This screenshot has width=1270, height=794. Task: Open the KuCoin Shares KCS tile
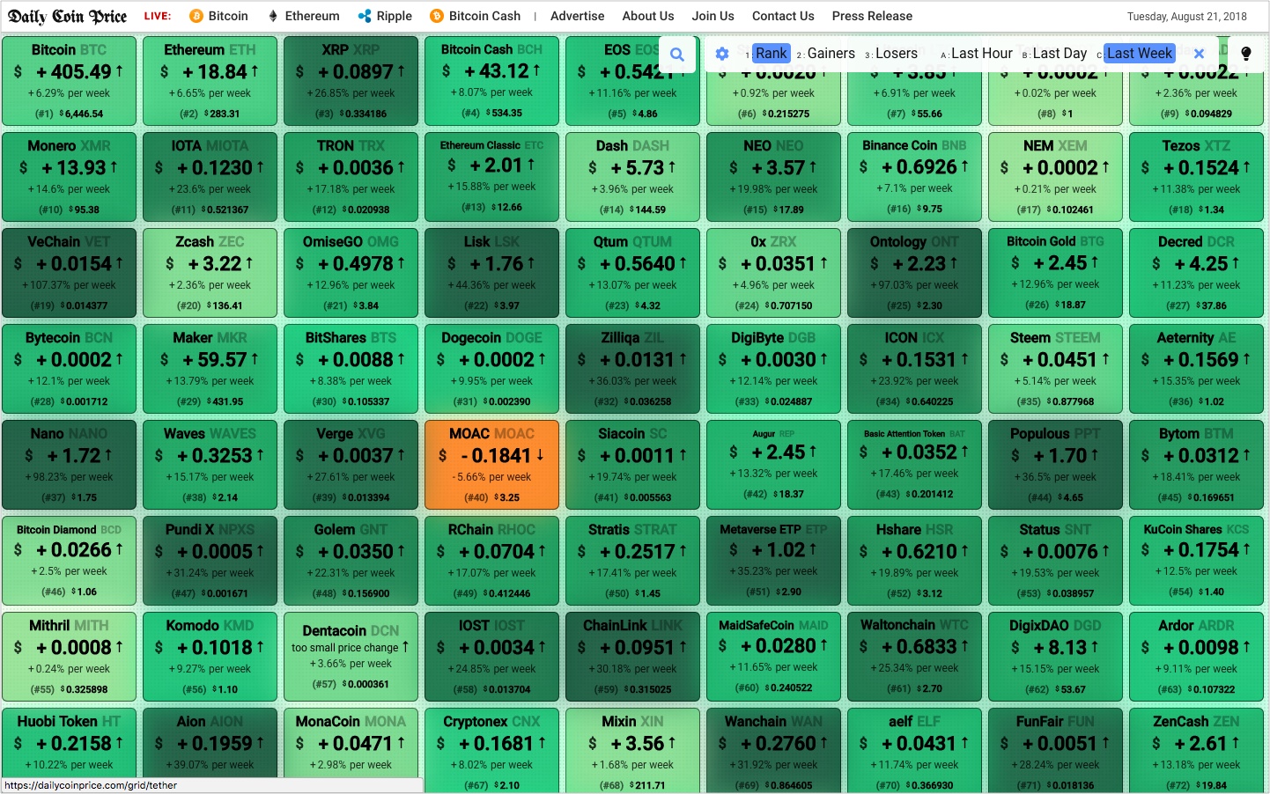tap(1197, 561)
